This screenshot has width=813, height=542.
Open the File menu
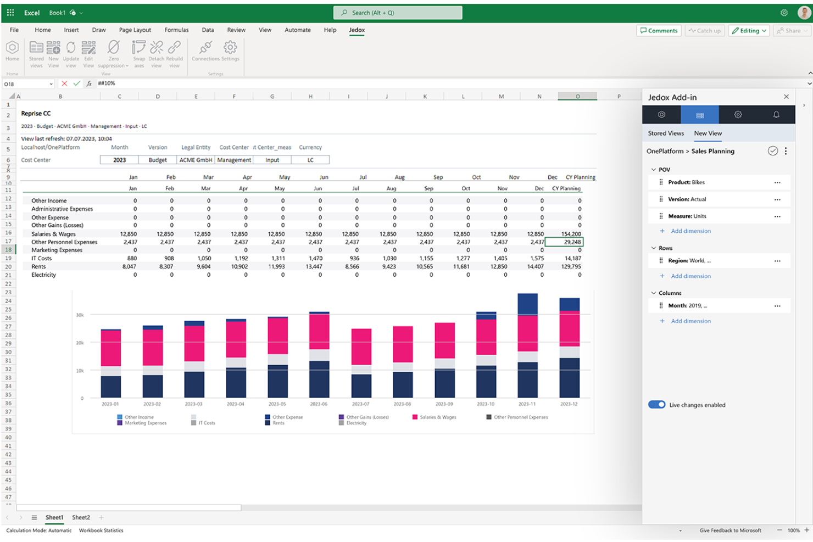click(x=14, y=30)
